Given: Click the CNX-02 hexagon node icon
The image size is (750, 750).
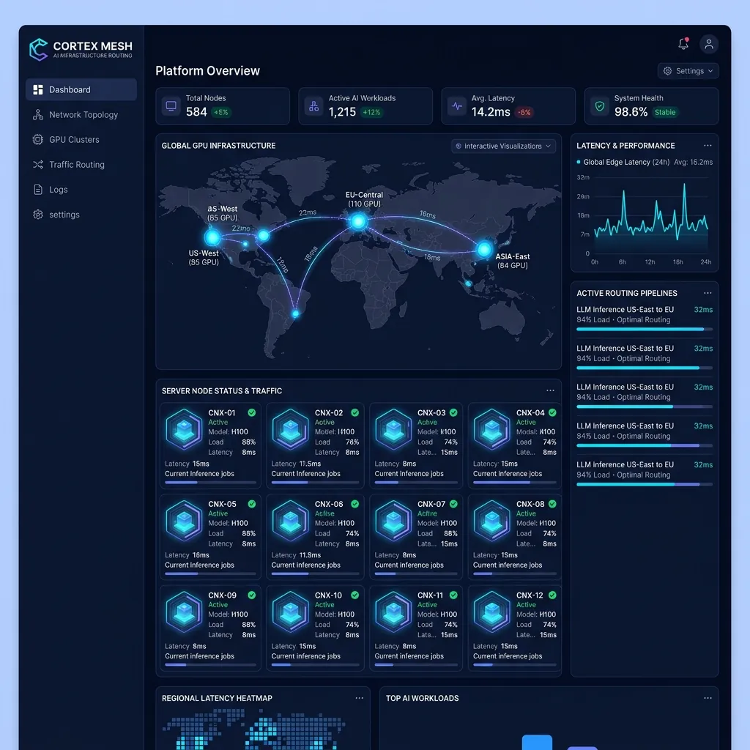Looking at the screenshot, I should [290, 429].
